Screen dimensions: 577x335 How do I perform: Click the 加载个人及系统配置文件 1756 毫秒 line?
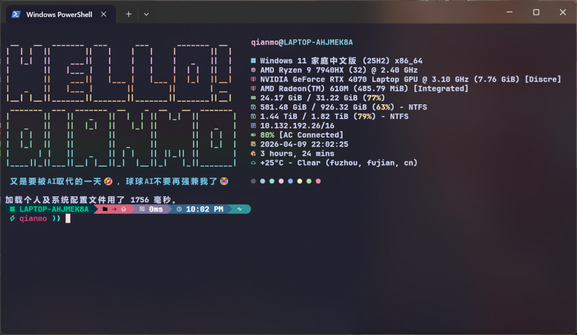[91, 200]
